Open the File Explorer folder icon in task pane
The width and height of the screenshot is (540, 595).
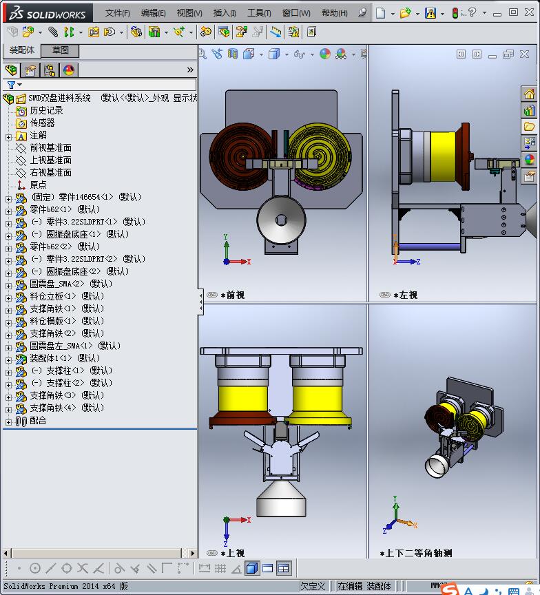pos(529,127)
